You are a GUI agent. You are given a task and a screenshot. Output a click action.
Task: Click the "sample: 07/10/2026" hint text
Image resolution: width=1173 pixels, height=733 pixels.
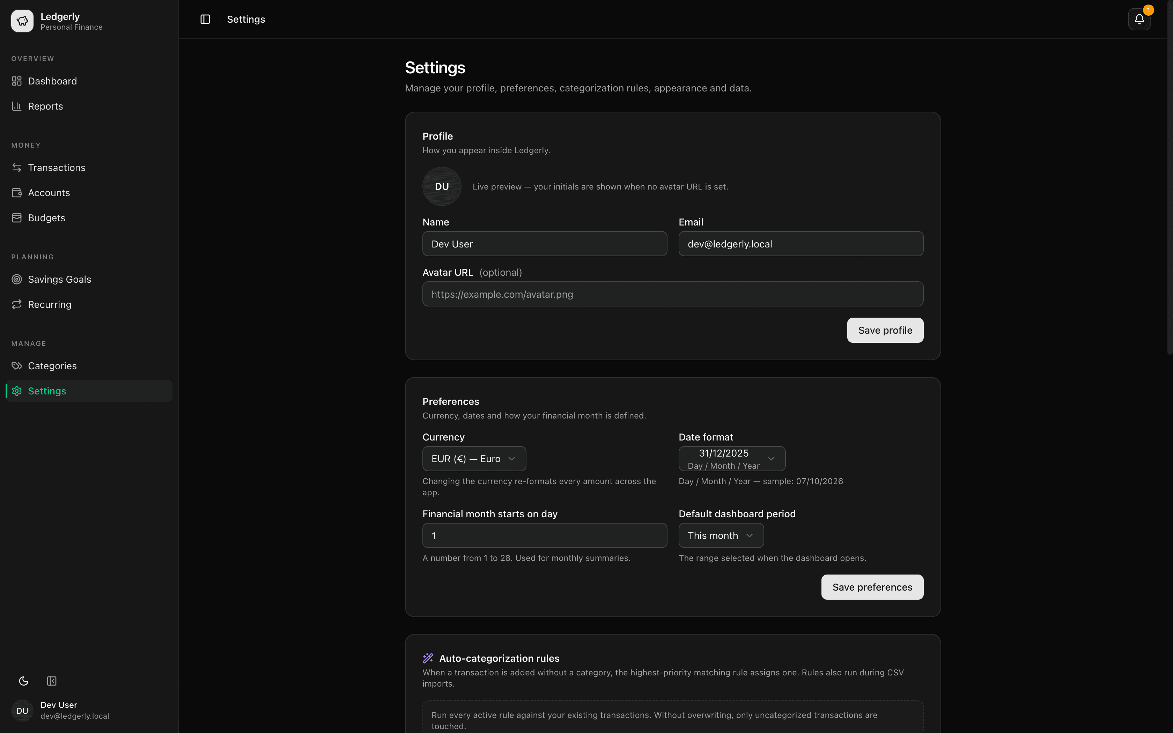803,481
